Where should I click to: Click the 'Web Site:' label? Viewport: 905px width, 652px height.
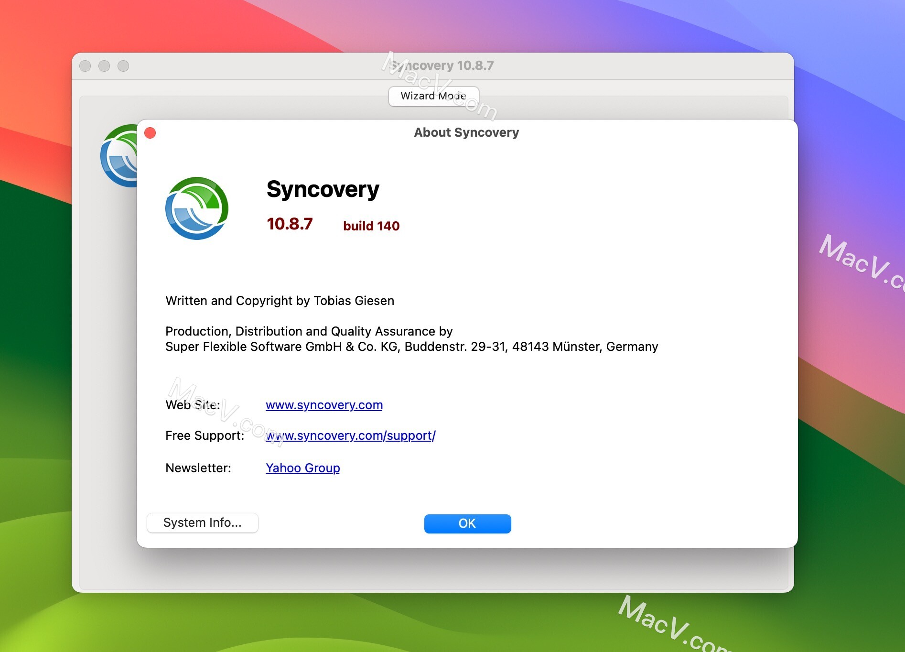[x=193, y=405]
